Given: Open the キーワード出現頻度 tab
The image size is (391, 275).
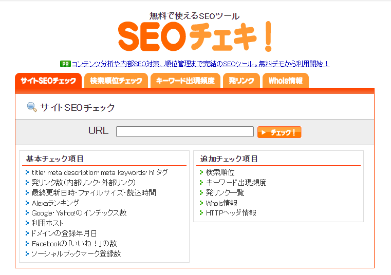Looking at the screenshot, I should 185,81.
